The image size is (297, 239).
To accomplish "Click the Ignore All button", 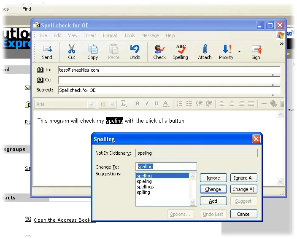I will (x=243, y=178).
